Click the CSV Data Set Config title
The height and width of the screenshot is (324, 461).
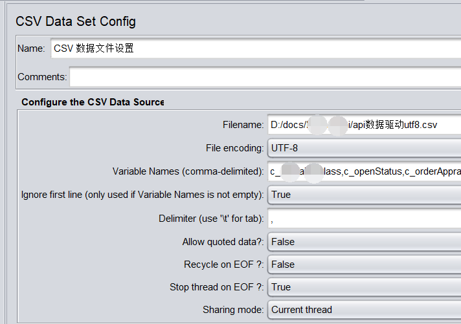(x=76, y=21)
